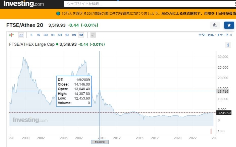The width and height of the screenshot is (236, 147).
Task: Click the green circle icon in banner
Action: click(x=58, y=14)
